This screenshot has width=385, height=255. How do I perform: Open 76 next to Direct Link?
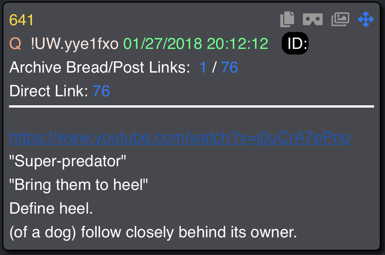[101, 91]
